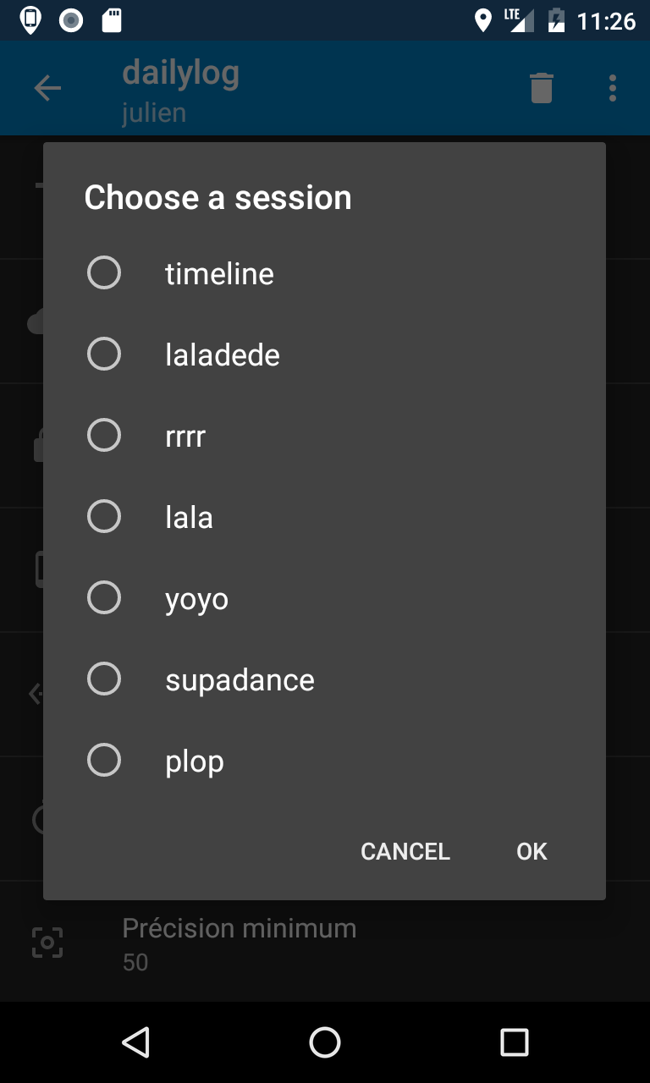Confirm selection with the OK button
The width and height of the screenshot is (650, 1083).
532,851
